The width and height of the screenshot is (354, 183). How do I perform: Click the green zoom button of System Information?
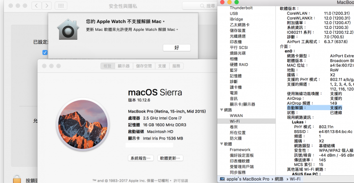(x=236, y=2)
